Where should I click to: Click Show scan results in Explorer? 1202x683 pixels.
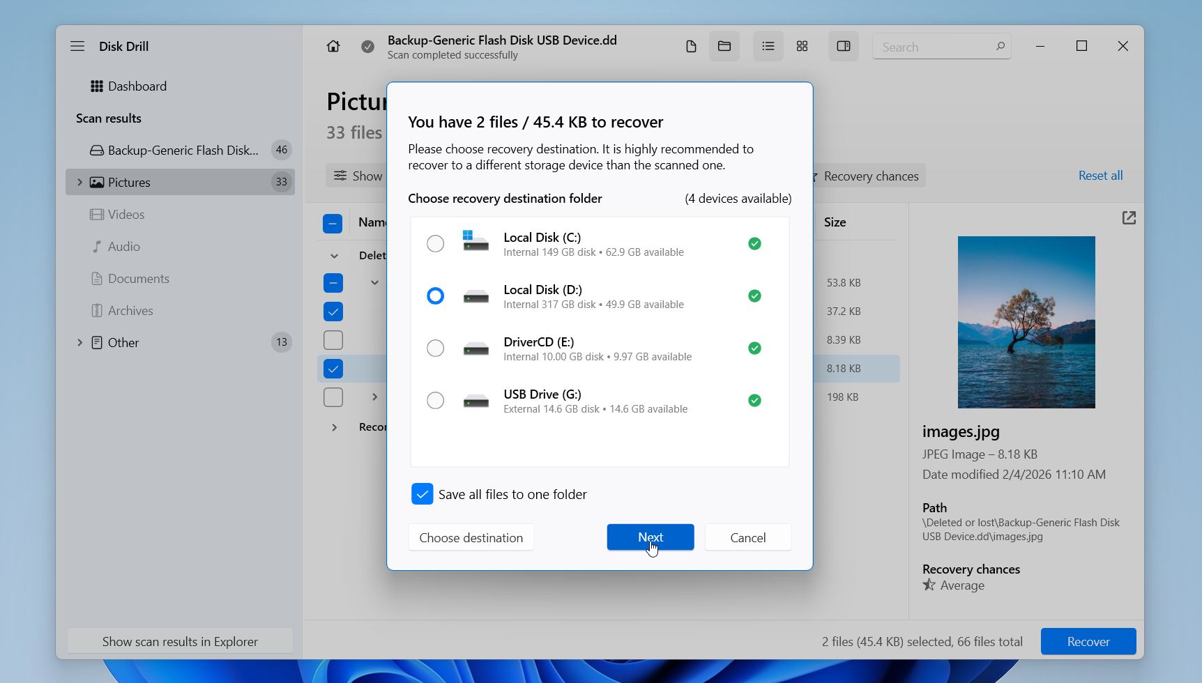click(180, 641)
